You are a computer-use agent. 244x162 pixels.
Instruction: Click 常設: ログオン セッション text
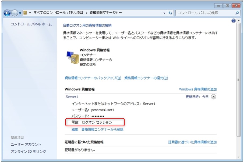(x=92, y=122)
